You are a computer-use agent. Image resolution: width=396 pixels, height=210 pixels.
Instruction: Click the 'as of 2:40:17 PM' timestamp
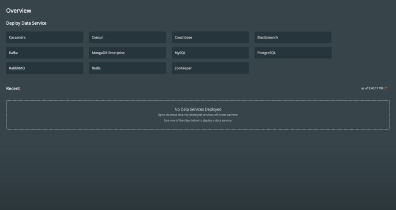click(372, 88)
